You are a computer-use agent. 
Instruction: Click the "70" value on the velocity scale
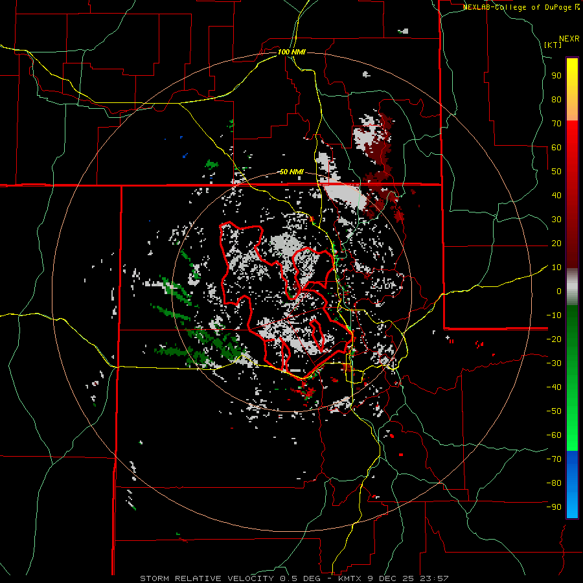coord(556,124)
